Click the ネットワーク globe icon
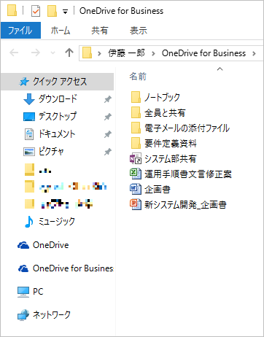Viewport: 264px width, 337px height. 23,315
